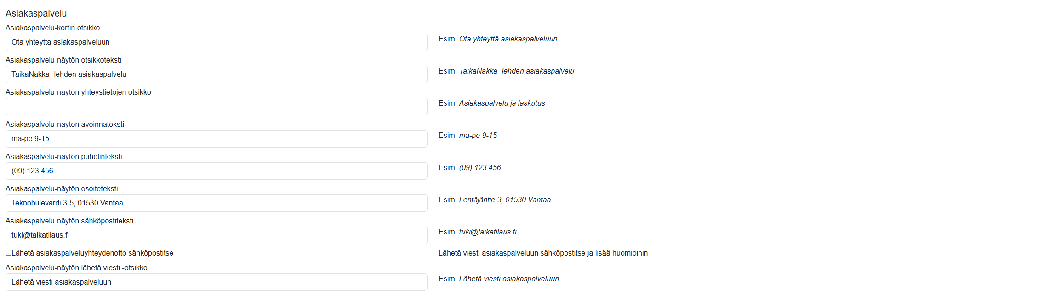The height and width of the screenshot is (296, 1038).
Task: Click the 'TaikaNakka -lehden asiakaspalvelu' input field
Action: pyautogui.click(x=216, y=74)
